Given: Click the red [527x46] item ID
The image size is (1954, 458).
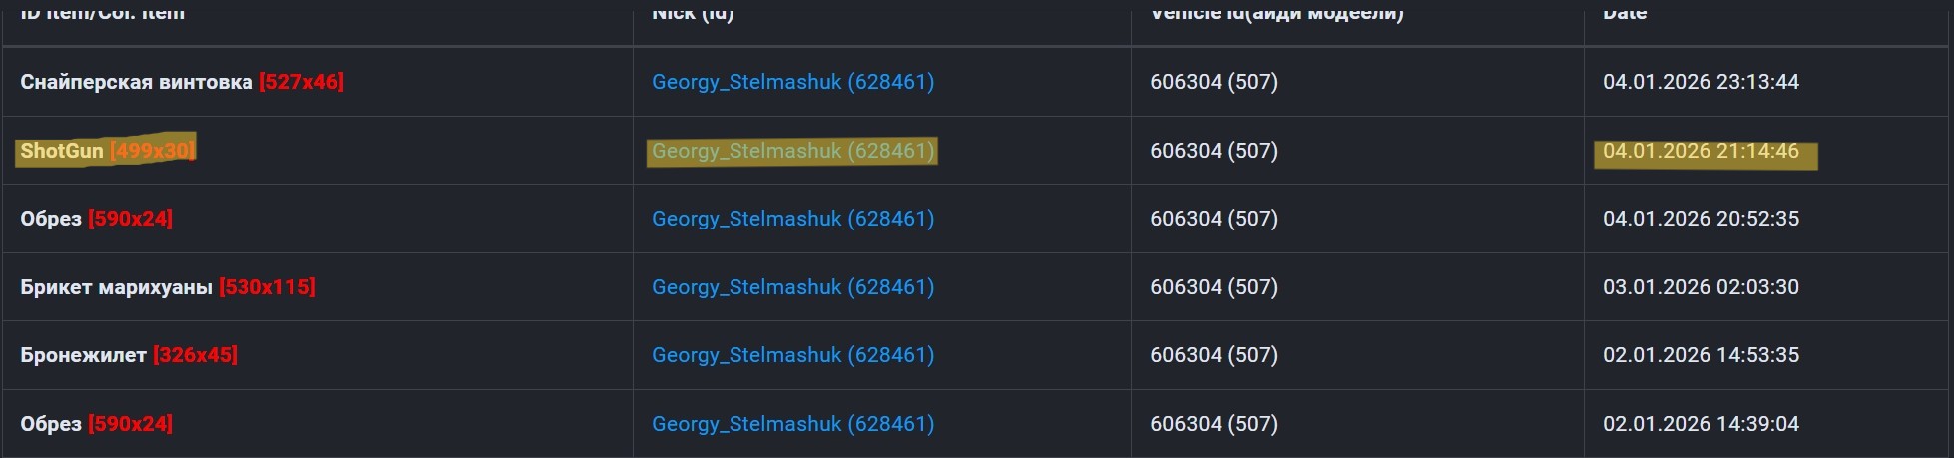Looking at the screenshot, I should 301,82.
